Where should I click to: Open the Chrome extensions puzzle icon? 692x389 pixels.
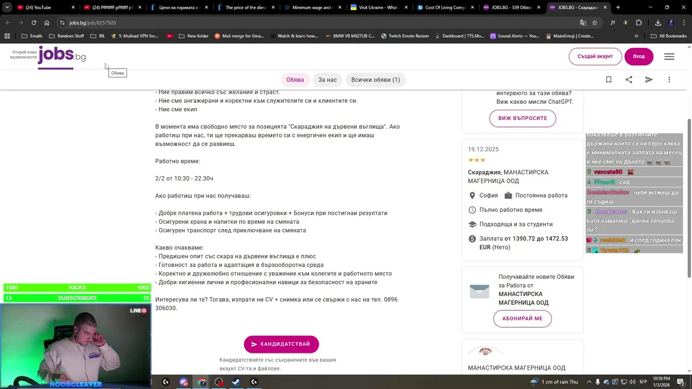pyautogui.click(x=639, y=23)
